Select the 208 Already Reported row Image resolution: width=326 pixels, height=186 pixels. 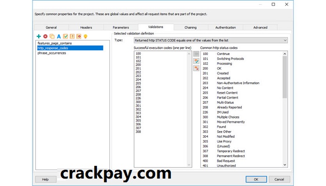(x=242, y=107)
